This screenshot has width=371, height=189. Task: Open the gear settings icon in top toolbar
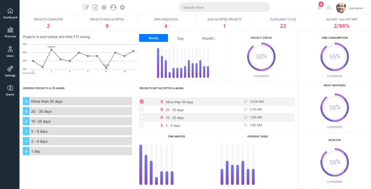[122, 7]
